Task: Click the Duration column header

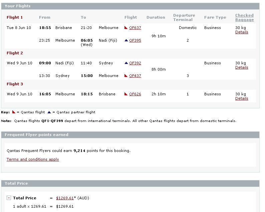Action: 156,17
